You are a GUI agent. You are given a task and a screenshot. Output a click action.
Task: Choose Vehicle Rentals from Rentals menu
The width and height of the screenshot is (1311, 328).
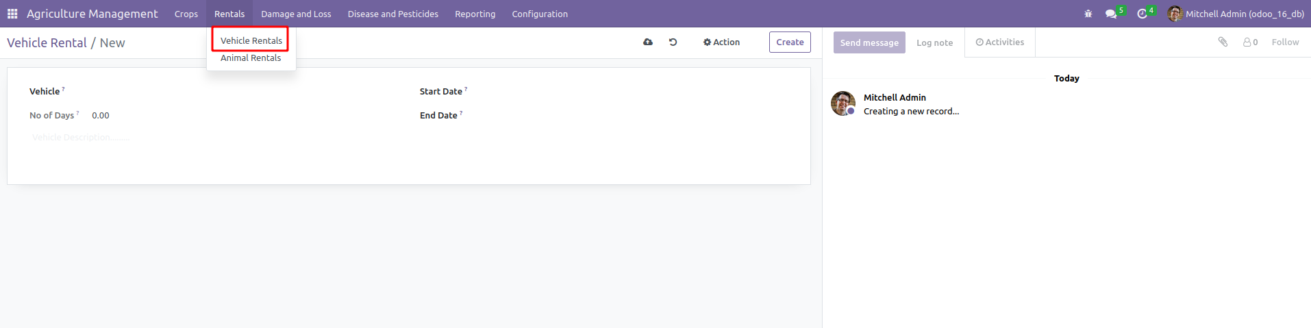coord(251,40)
